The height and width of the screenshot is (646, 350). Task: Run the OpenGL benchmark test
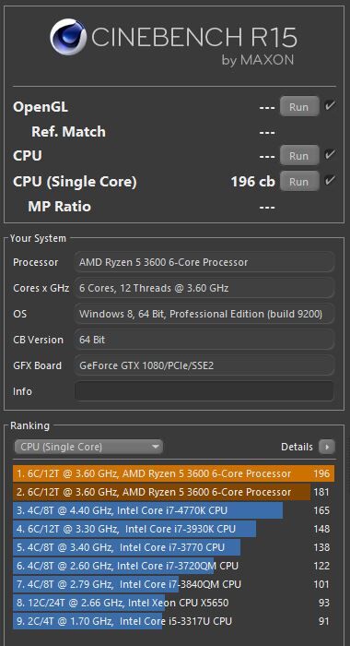point(299,107)
